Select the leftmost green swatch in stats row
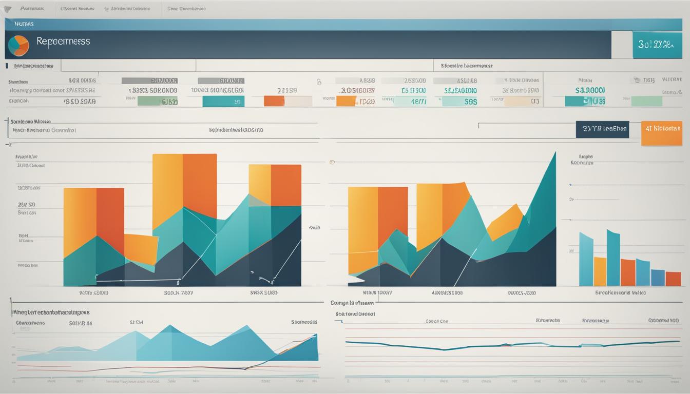Viewport: 690px width, 394px height. [158, 101]
